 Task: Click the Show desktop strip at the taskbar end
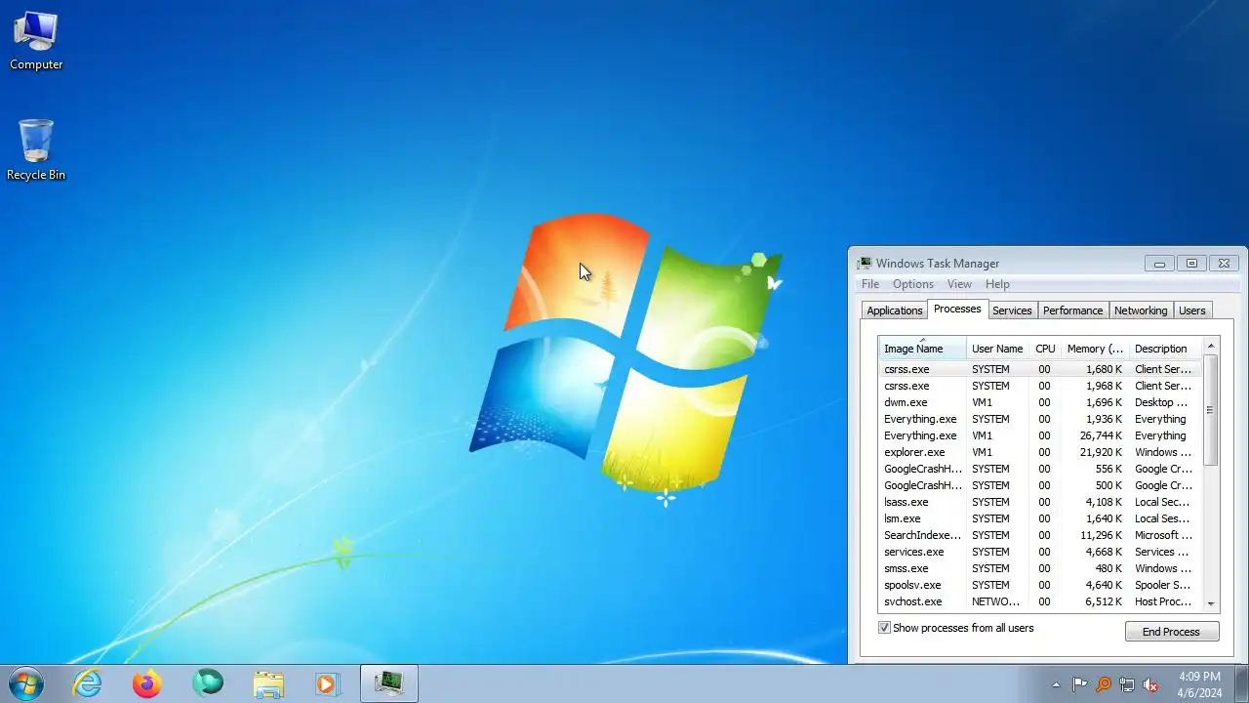tap(1241, 684)
